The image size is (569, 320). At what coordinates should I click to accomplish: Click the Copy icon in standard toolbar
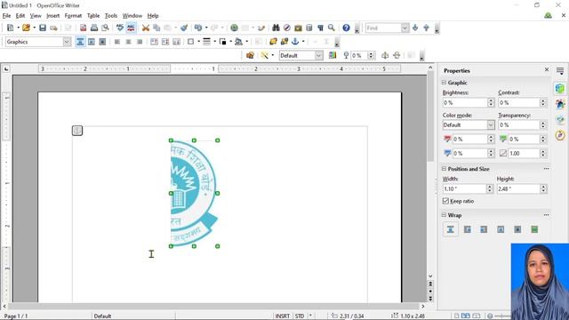tap(156, 28)
